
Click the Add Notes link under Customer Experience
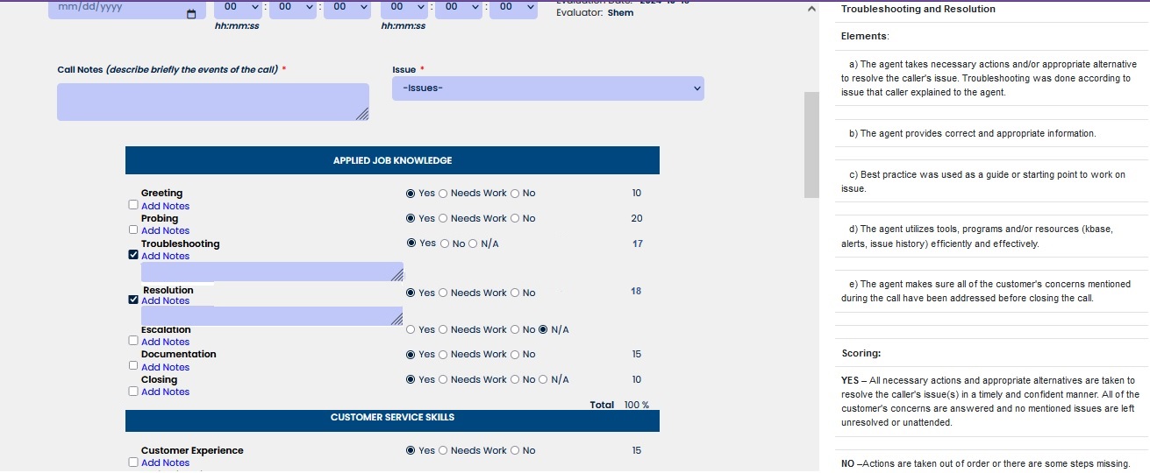point(165,462)
